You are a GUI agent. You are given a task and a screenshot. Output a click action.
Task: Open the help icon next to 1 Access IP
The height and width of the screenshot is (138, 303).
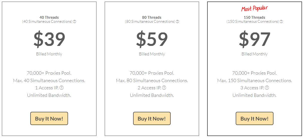[62, 88]
